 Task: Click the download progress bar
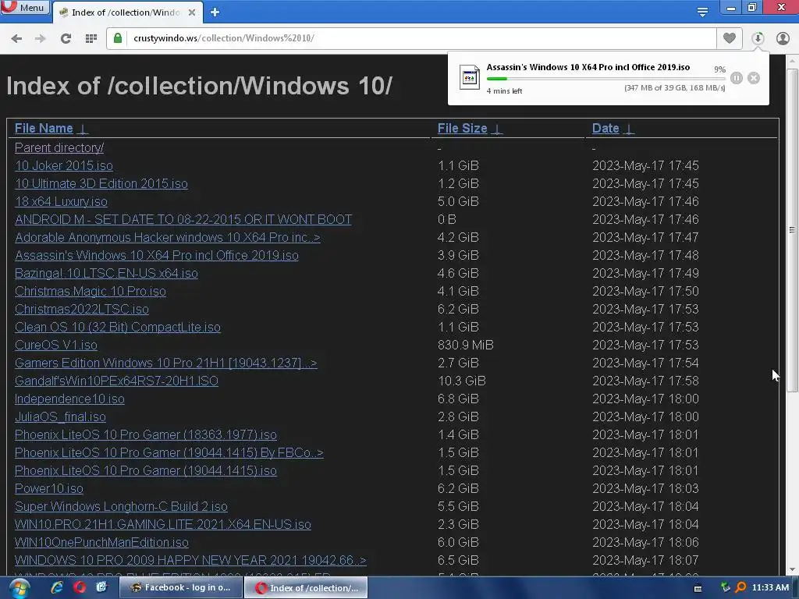pos(605,79)
